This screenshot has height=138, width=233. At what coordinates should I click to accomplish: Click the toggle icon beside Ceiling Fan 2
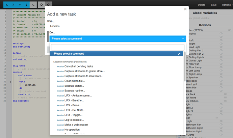coord(221,54)
